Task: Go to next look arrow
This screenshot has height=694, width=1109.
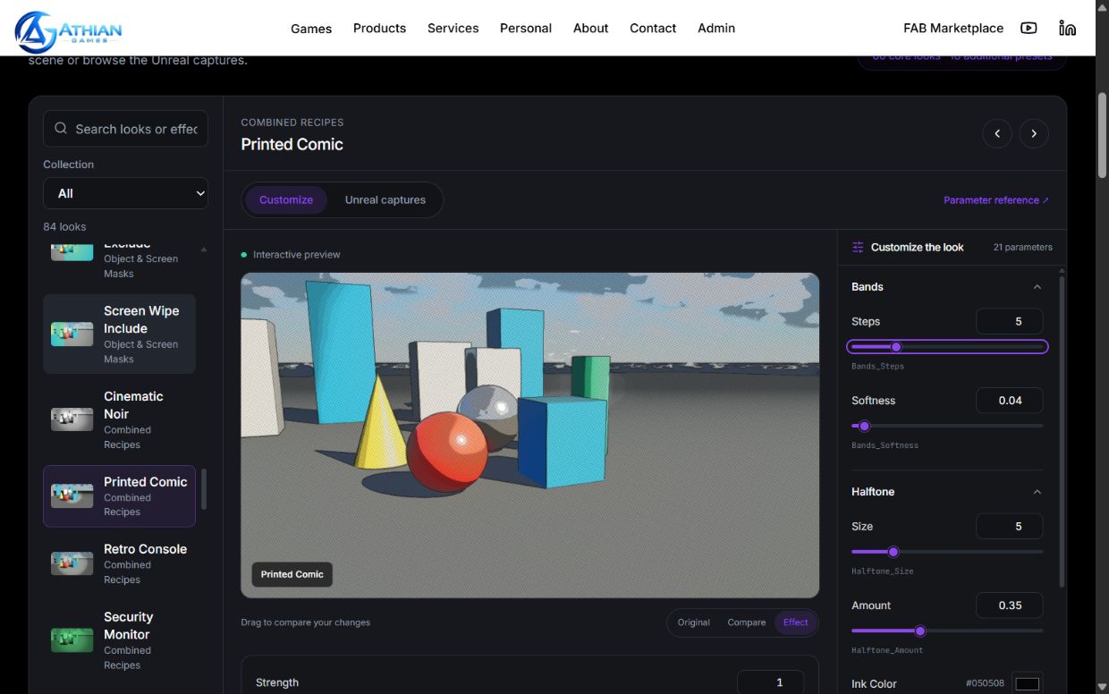Action: 1034,133
